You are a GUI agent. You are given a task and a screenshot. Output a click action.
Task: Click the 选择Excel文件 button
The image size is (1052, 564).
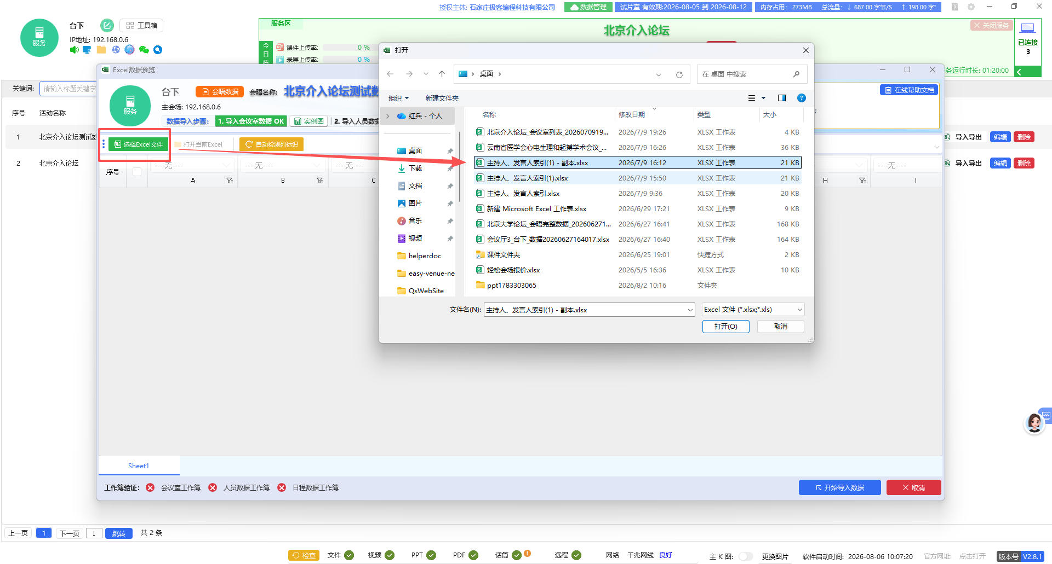pos(138,144)
